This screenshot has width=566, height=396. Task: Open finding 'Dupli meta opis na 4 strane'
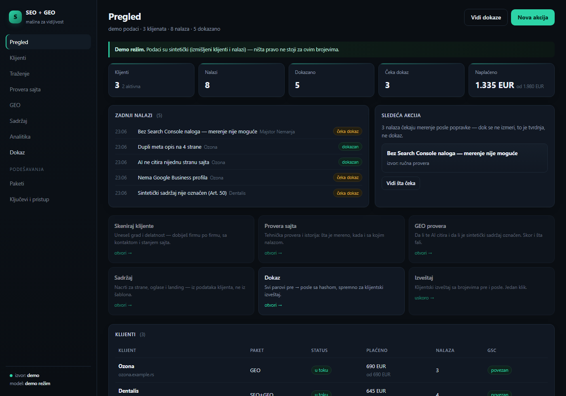click(x=239, y=147)
